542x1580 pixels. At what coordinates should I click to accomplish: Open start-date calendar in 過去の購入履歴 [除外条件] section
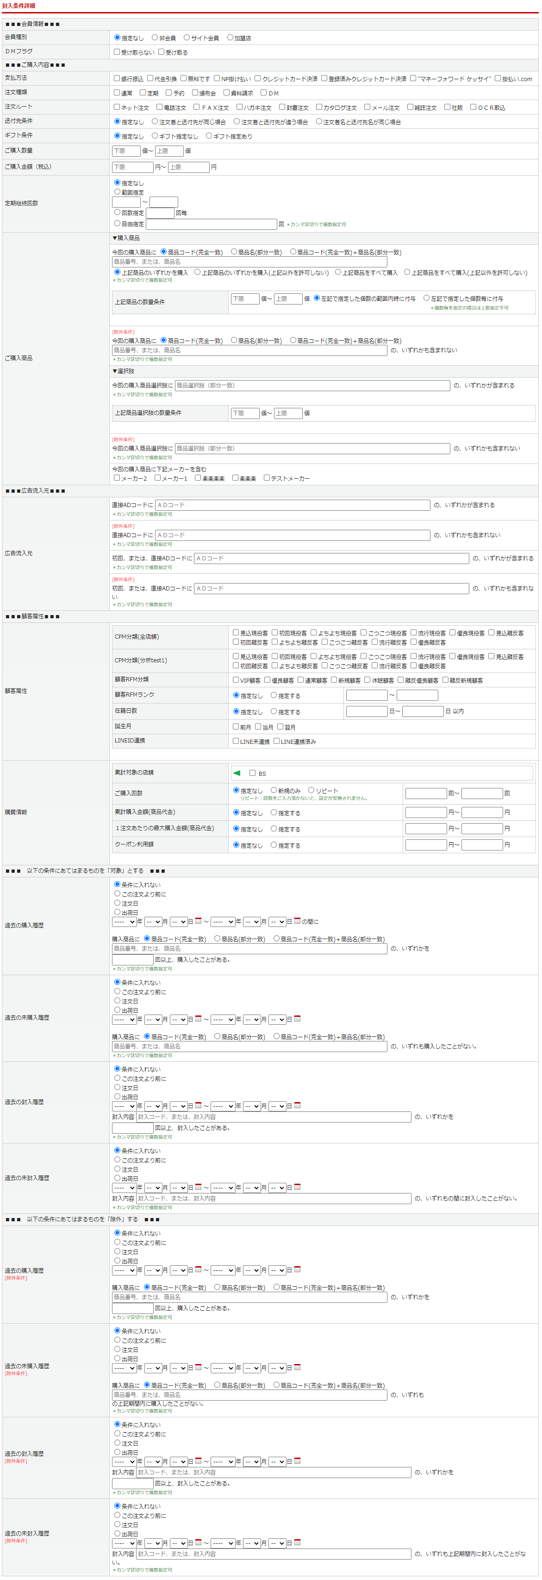(198, 1269)
